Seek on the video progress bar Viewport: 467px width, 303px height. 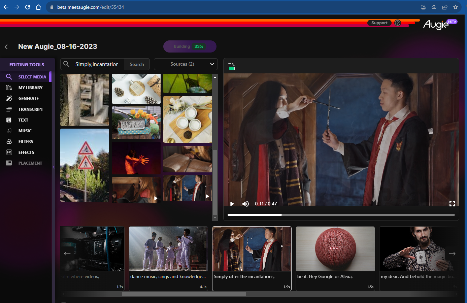(x=341, y=215)
